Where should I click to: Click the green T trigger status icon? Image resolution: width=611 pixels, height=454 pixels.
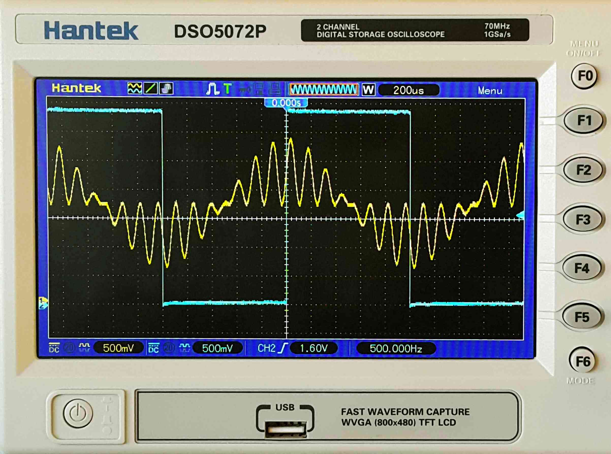(x=228, y=89)
